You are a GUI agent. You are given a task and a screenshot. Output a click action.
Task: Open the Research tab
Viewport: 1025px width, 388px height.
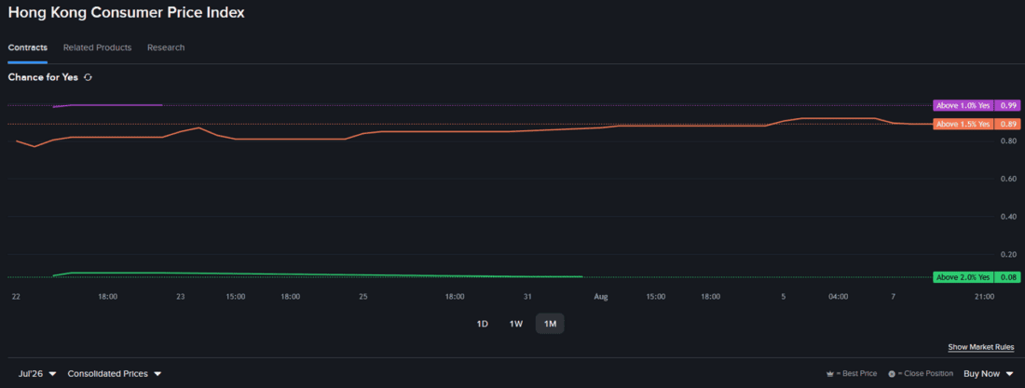point(166,47)
